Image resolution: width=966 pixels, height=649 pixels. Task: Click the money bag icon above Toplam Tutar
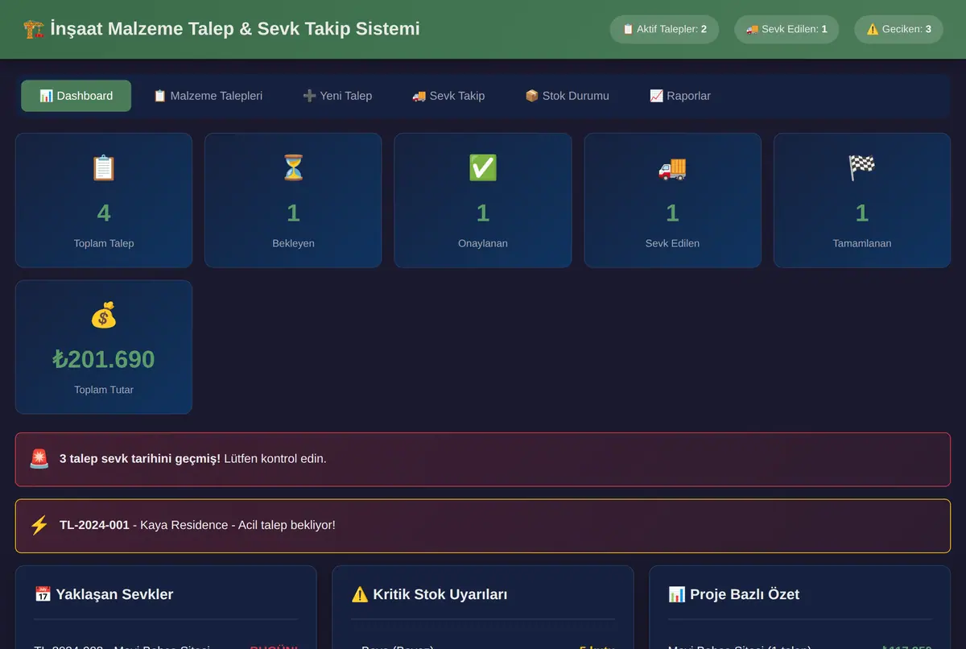tap(104, 314)
